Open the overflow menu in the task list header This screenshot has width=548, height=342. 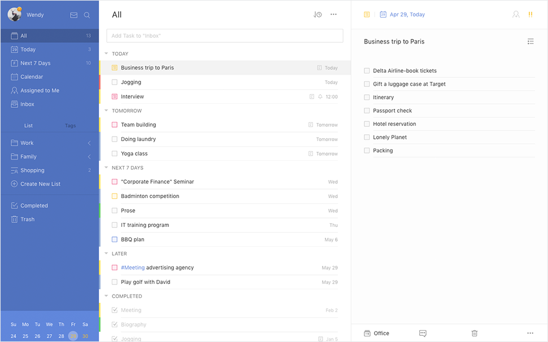click(333, 14)
